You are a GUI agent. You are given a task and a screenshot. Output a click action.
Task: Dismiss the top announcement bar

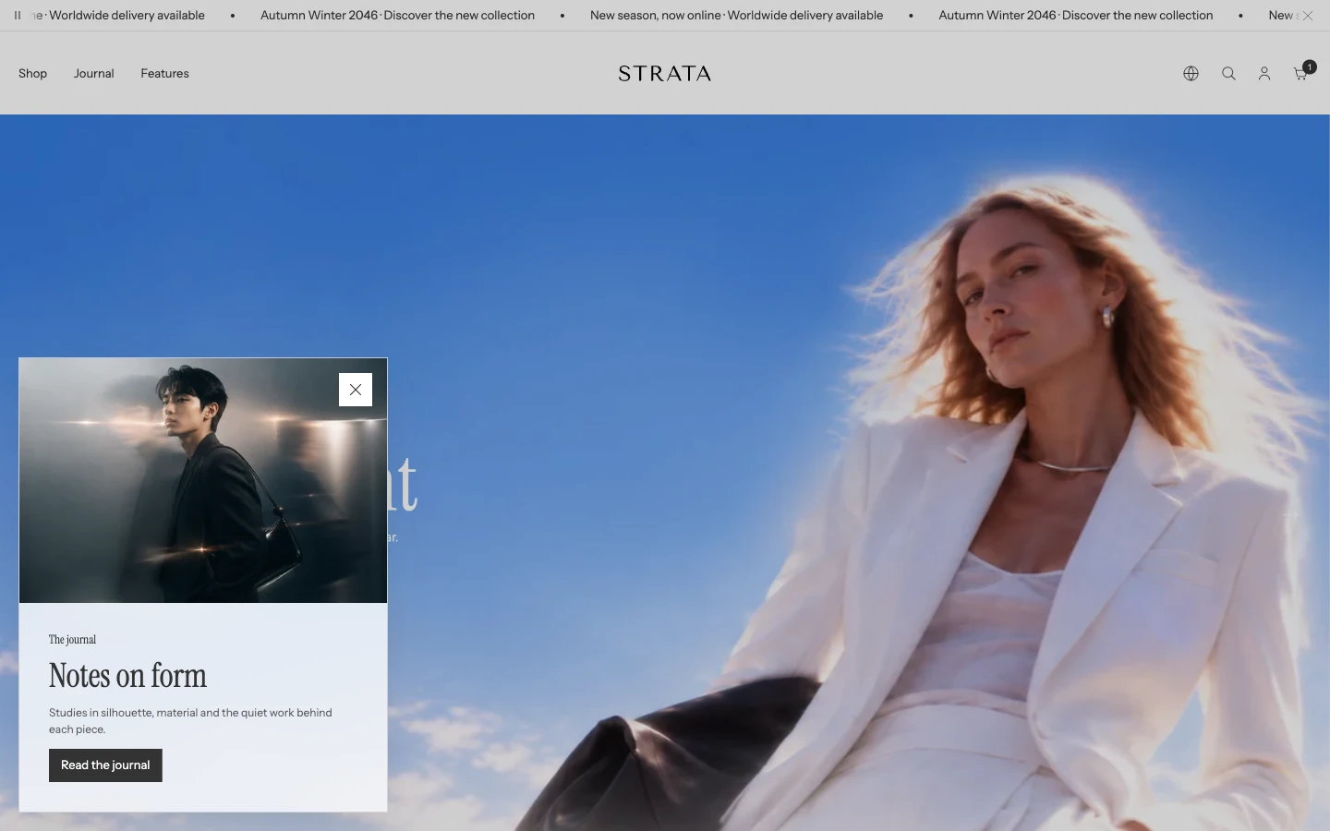point(1308,16)
